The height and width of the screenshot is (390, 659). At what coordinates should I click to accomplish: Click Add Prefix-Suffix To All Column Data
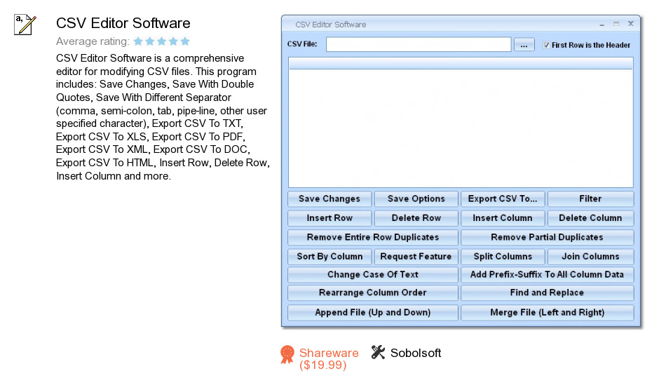coord(548,275)
